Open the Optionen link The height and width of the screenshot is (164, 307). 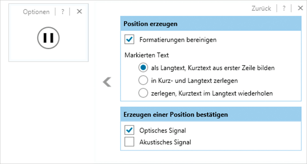36,12
